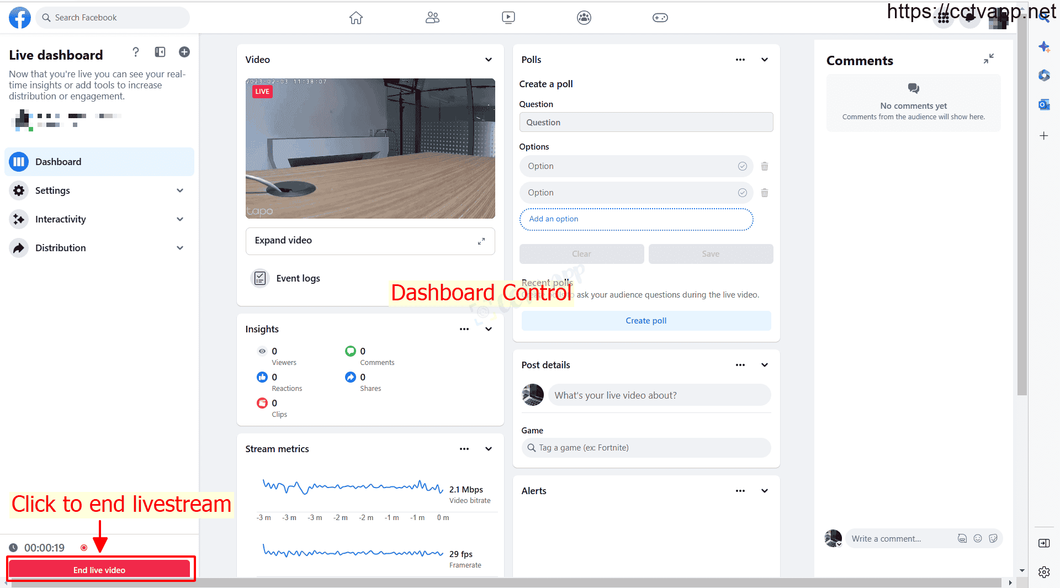Click the End live video button
Screen dimensions: 1060x588
point(99,570)
